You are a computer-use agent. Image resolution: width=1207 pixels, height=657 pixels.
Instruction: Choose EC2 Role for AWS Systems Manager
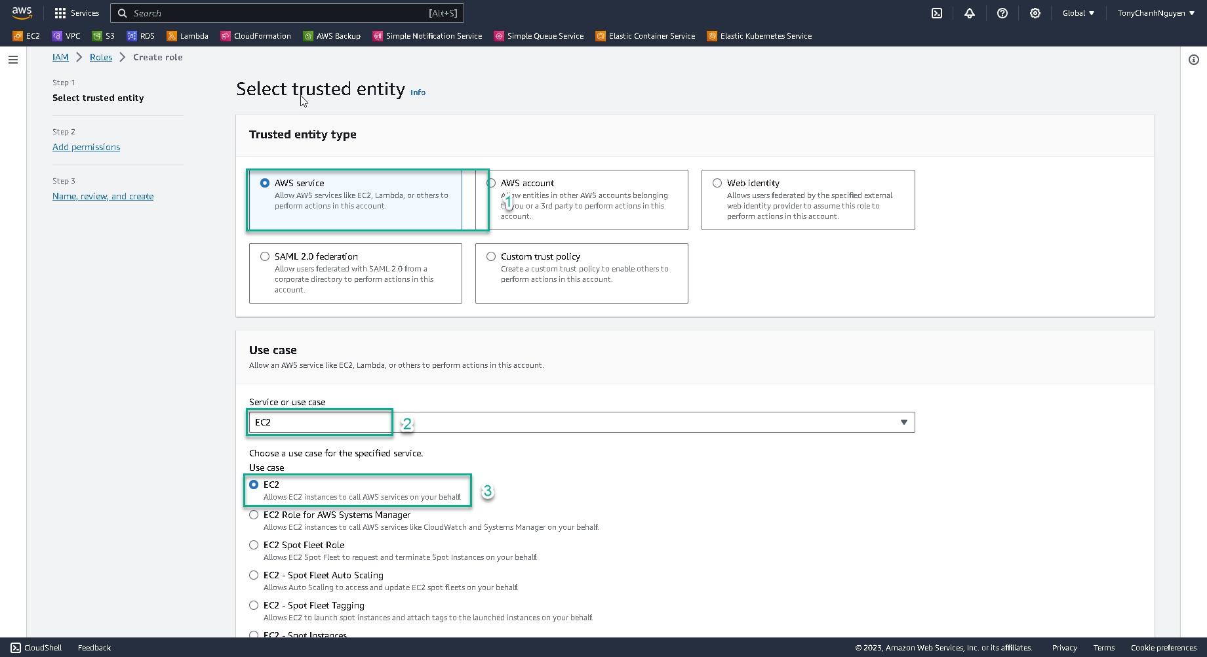[254, 515]
